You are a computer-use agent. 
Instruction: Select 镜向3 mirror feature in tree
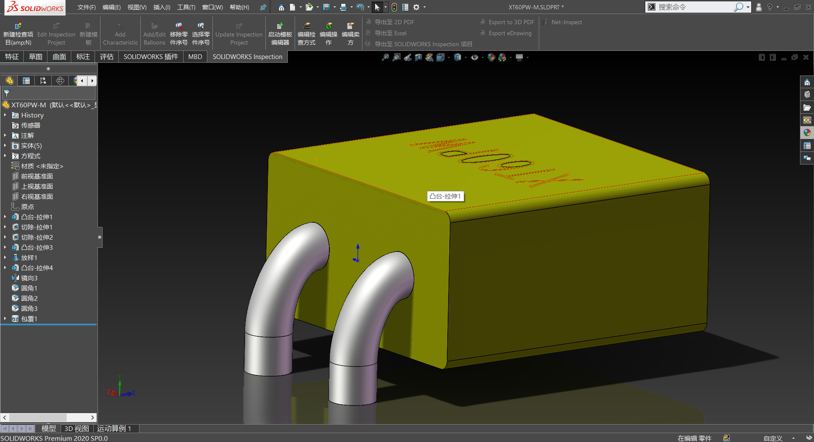click(x=29, y=278)
